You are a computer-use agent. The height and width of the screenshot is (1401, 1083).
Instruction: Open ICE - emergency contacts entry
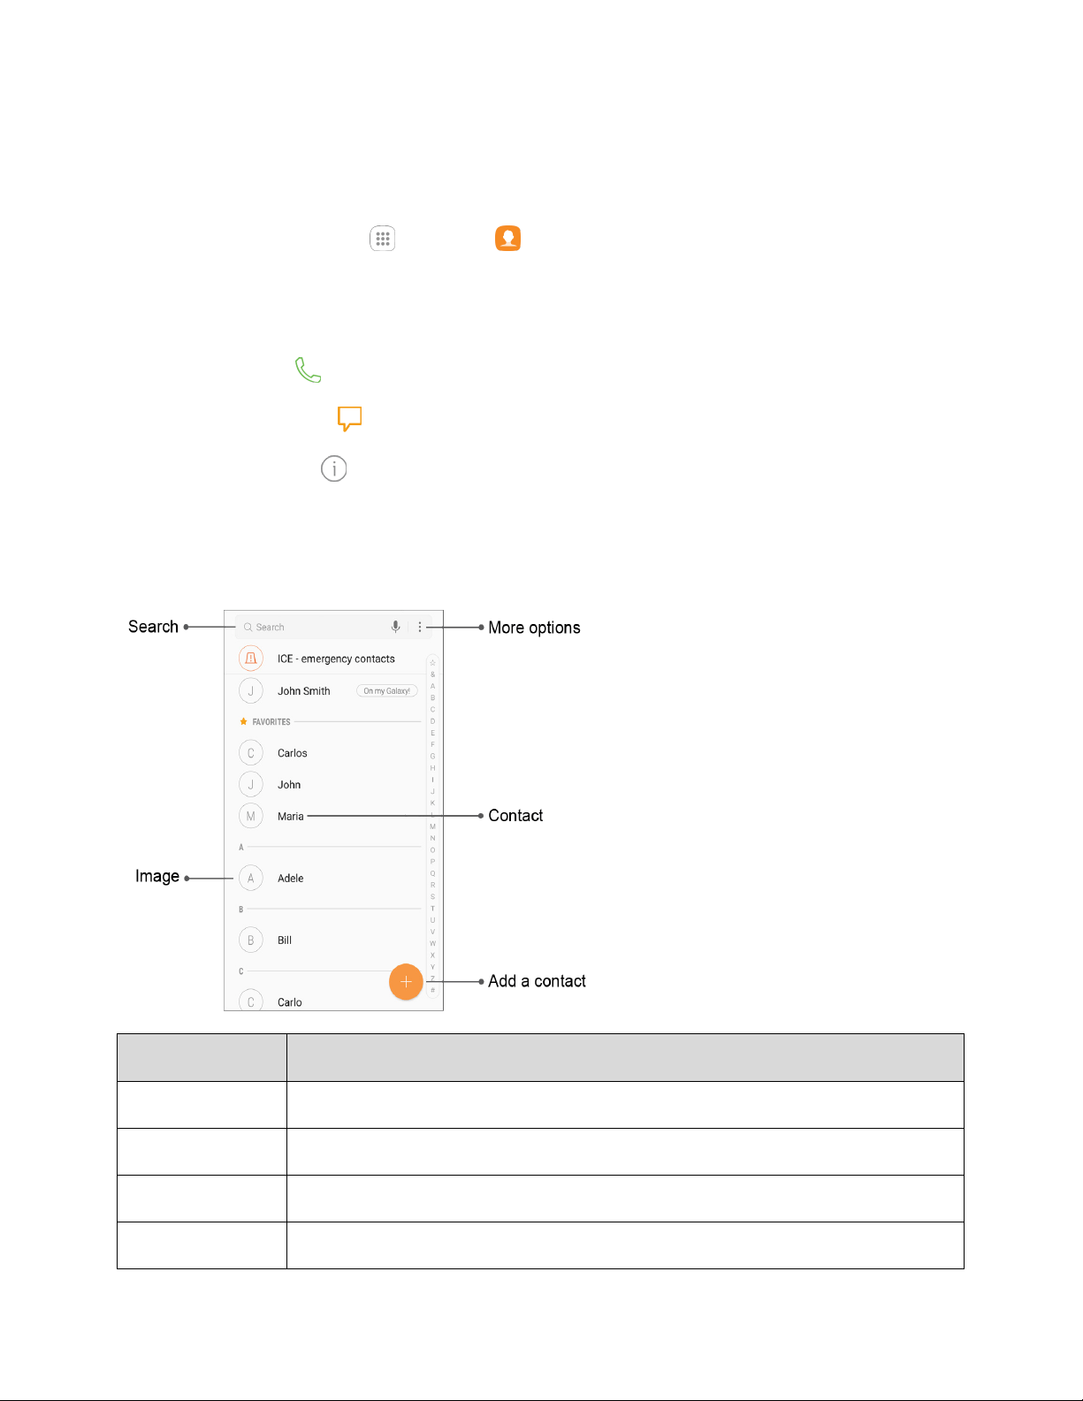pos(336,659)
